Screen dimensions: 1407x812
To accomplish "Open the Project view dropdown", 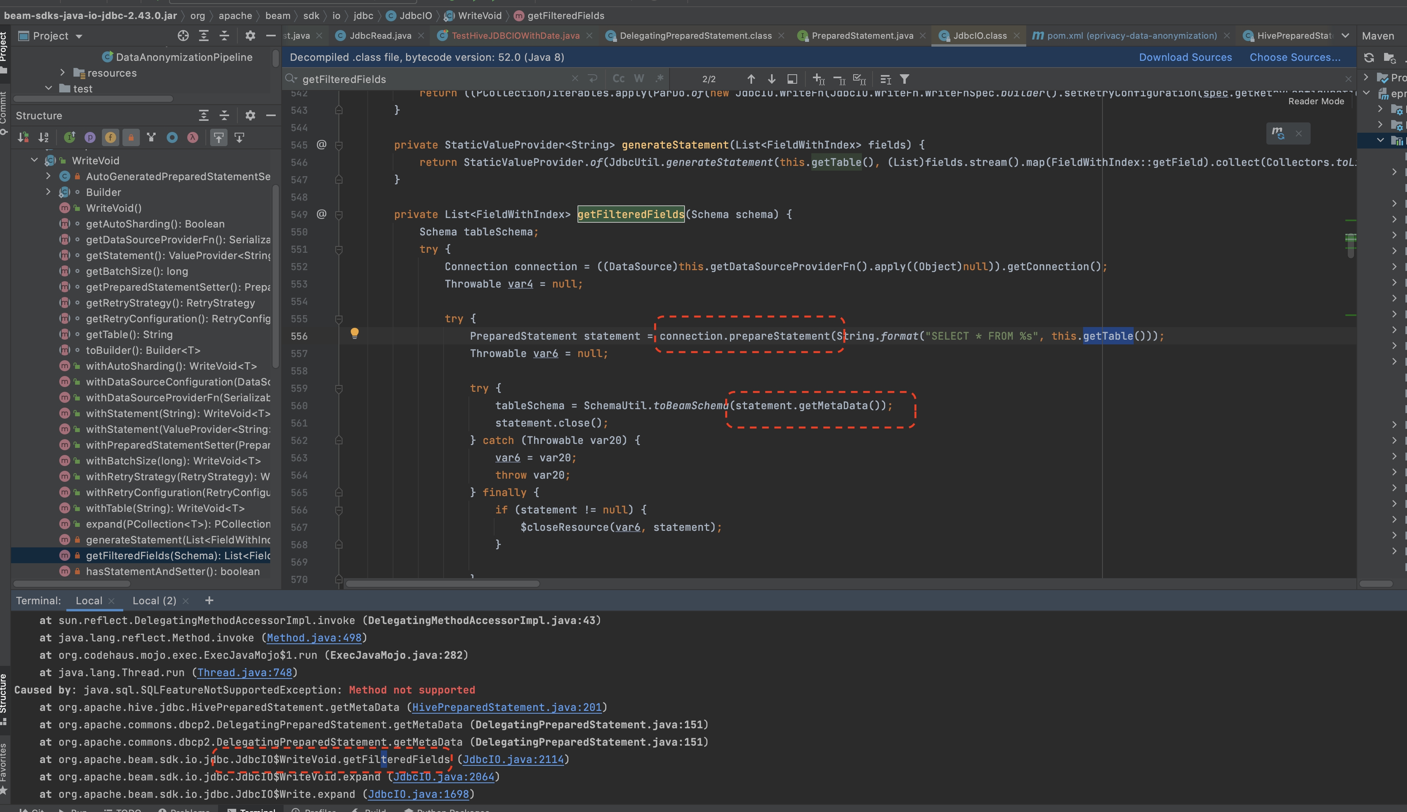I will [x=79, y=36].
